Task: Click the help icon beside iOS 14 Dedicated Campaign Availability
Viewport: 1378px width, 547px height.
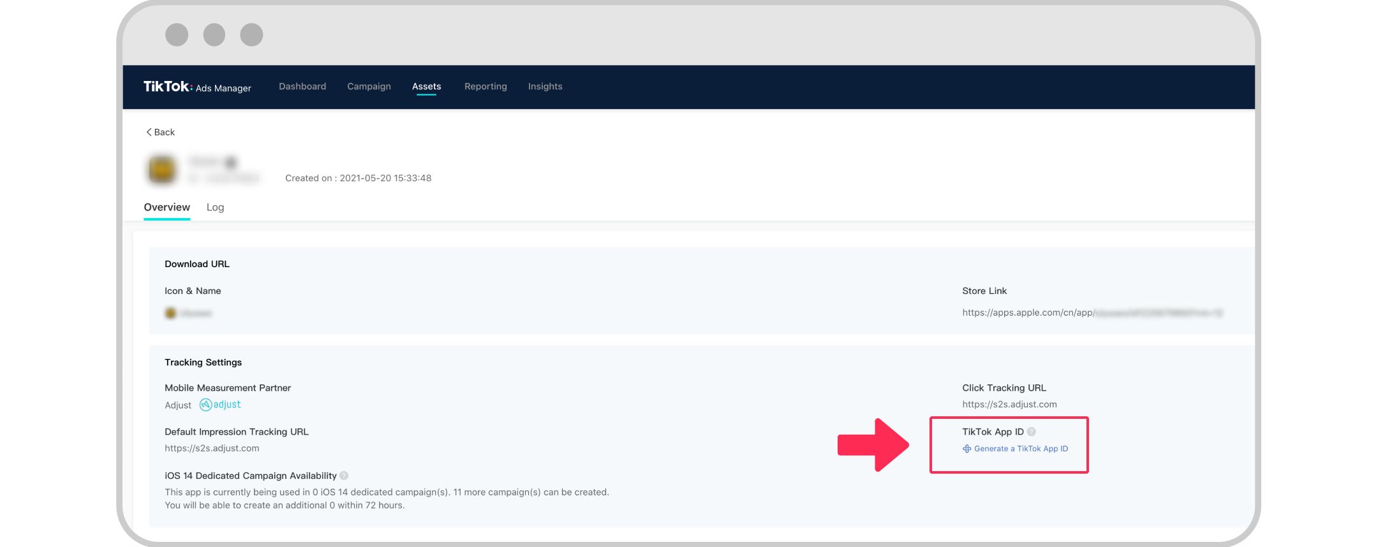Action: coord(344,476)
